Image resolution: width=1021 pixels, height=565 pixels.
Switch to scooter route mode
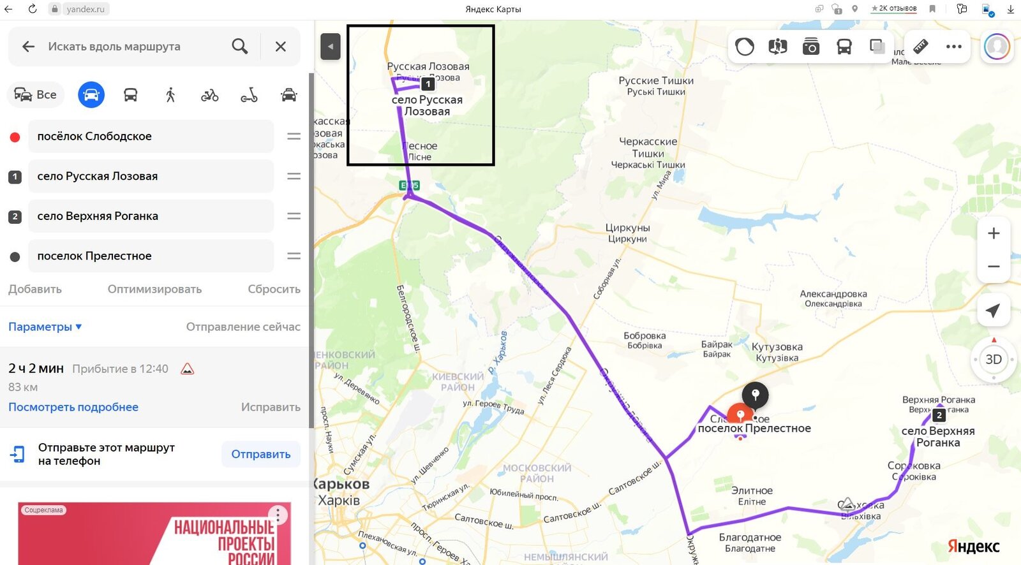tap(249, 95)
